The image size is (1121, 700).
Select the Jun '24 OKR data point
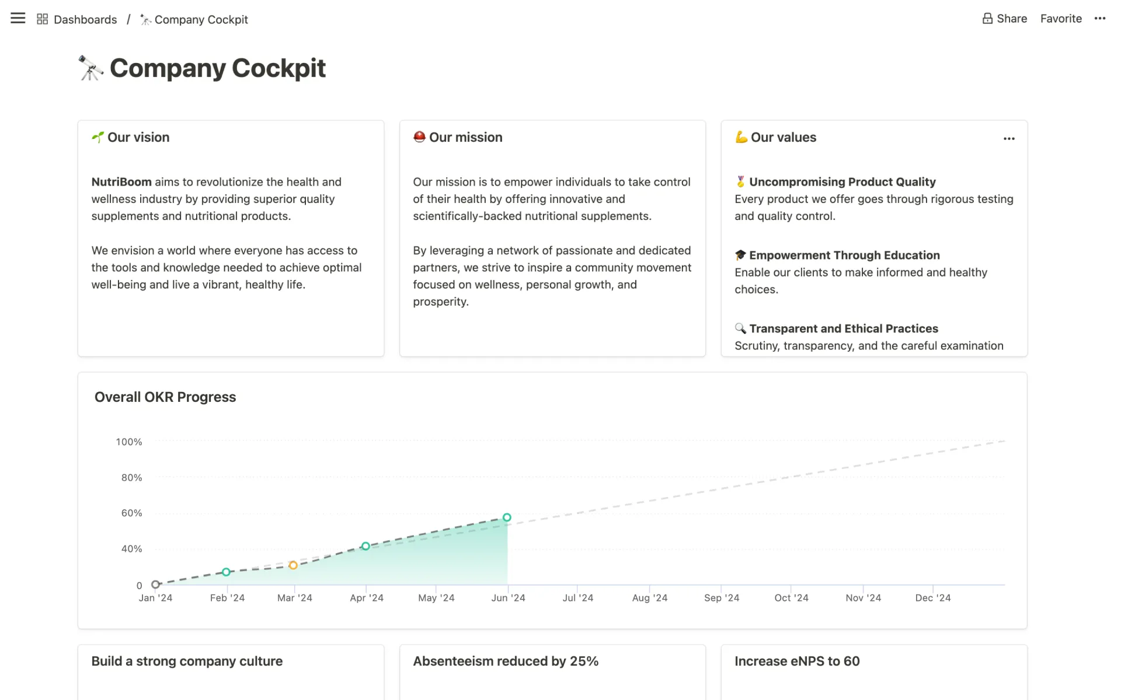[x=507, y=517]
